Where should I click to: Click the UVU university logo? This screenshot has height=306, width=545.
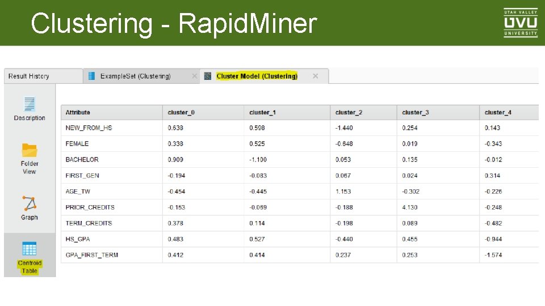521,23
